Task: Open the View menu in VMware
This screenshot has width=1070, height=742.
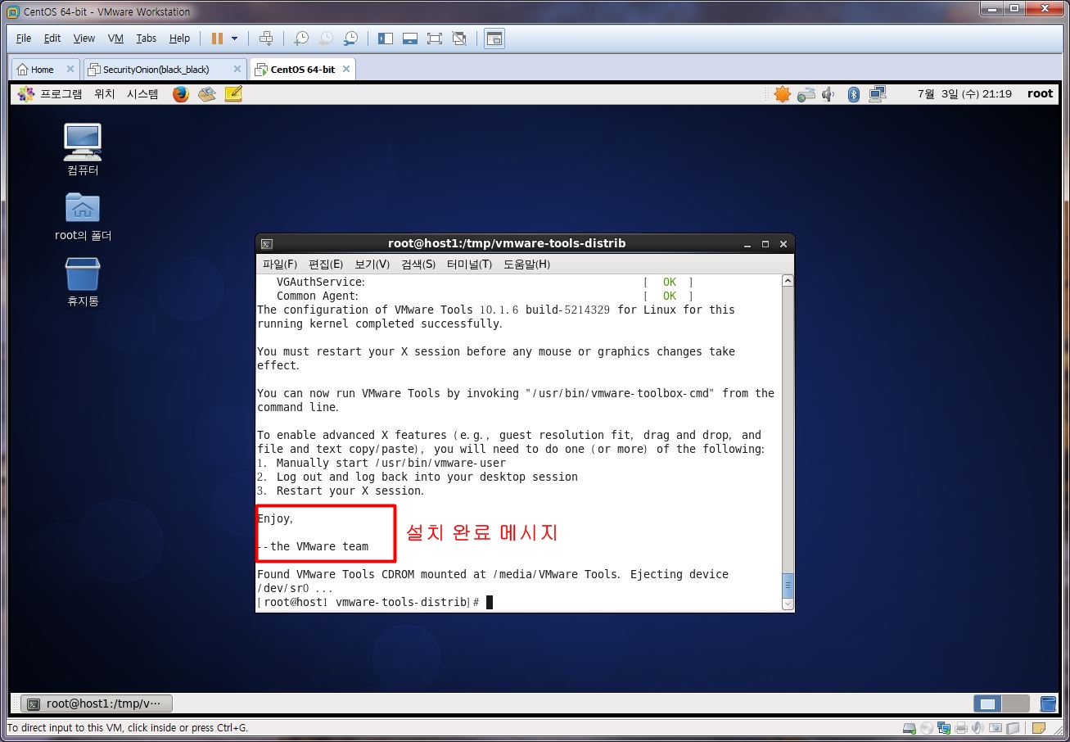Action: [84, 38]
